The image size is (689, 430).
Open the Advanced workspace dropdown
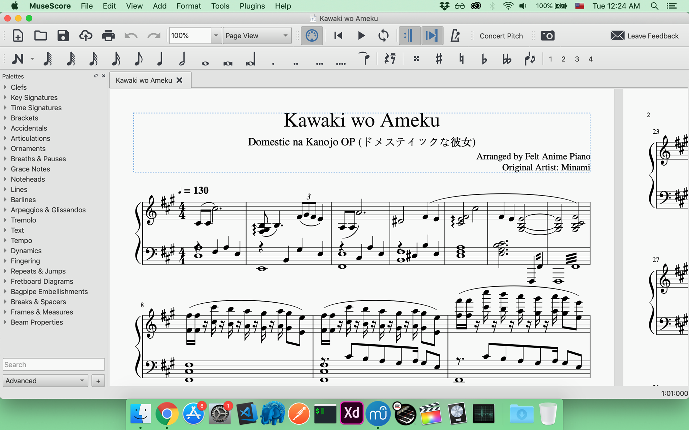[x=45, y=381]
